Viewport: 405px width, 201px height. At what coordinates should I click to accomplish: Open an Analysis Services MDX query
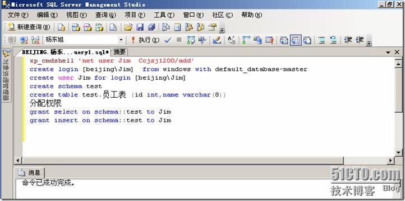click(x=76, y=27)
